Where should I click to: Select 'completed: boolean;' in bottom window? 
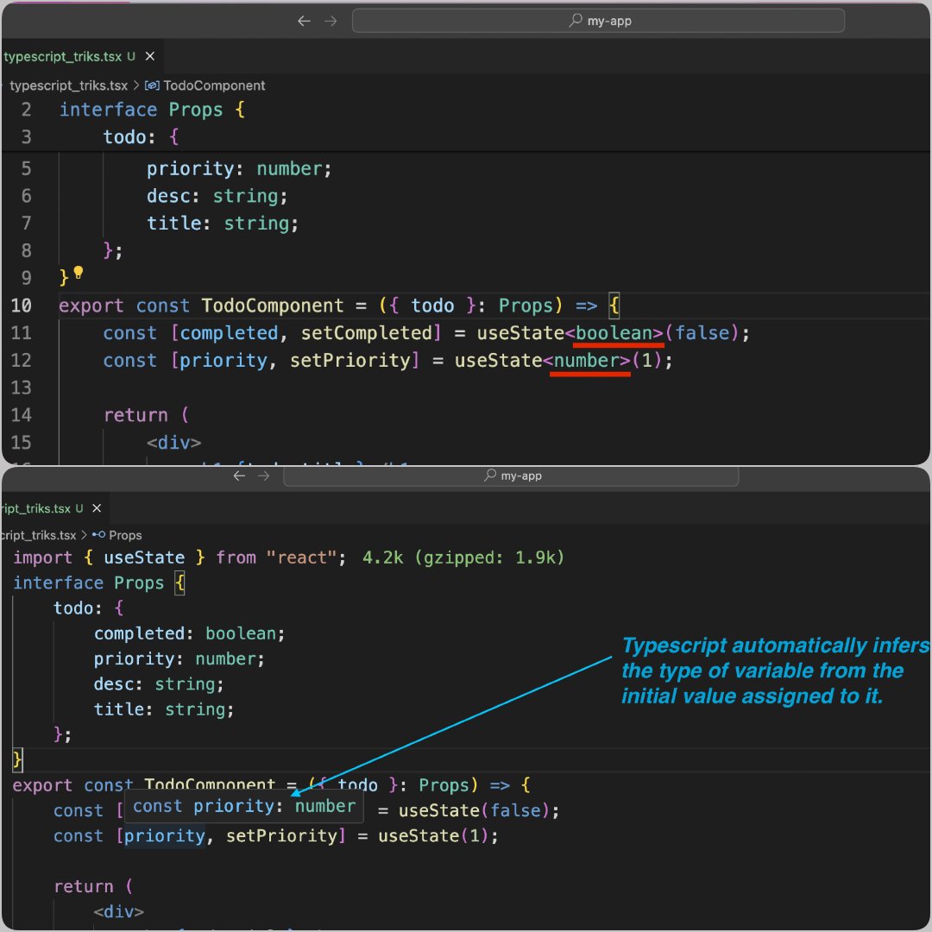[x=189, y=633]
